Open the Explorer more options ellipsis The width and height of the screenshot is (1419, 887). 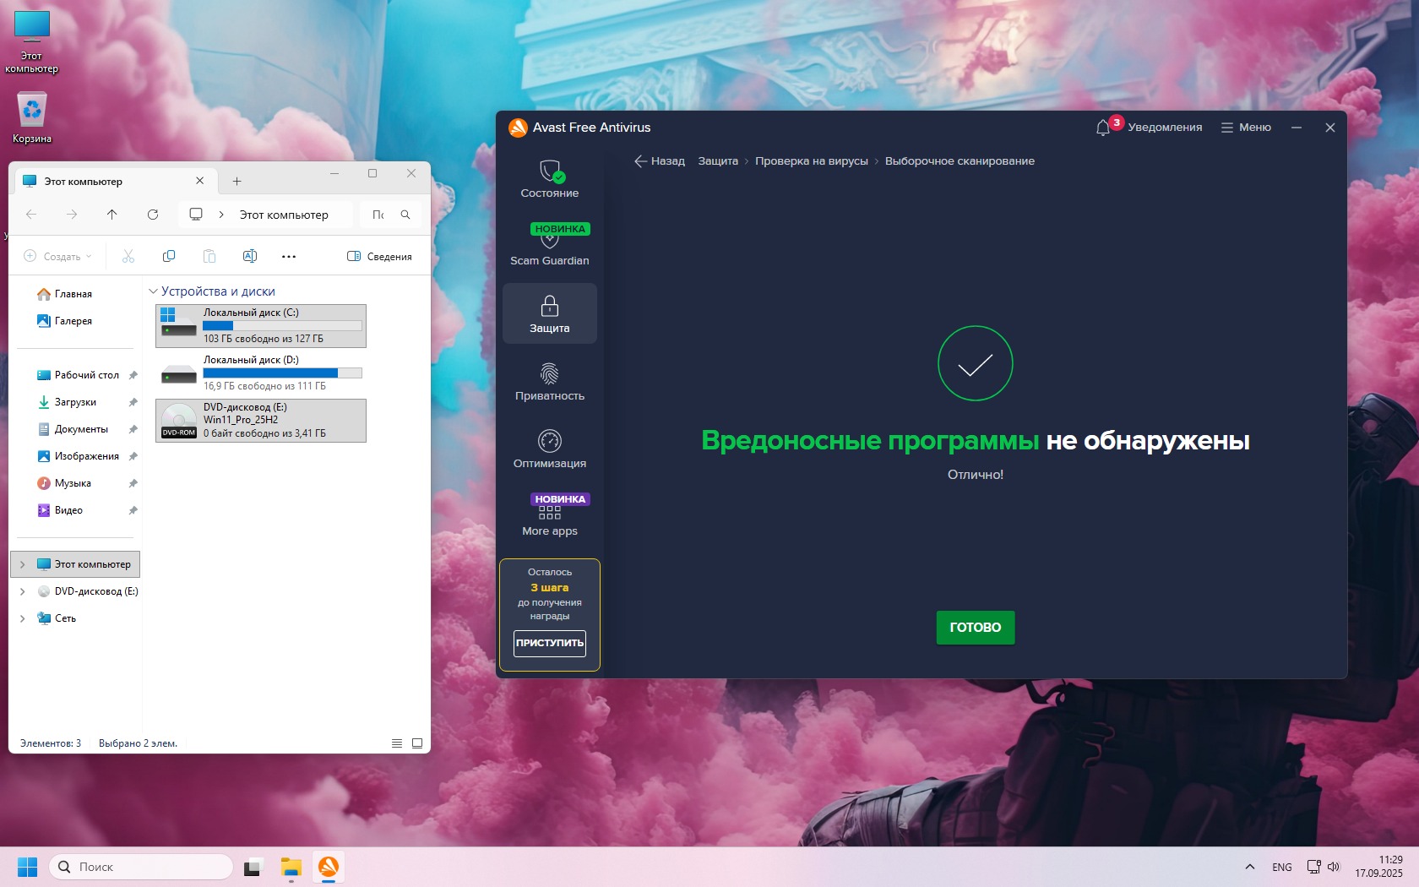pos(289,256)
